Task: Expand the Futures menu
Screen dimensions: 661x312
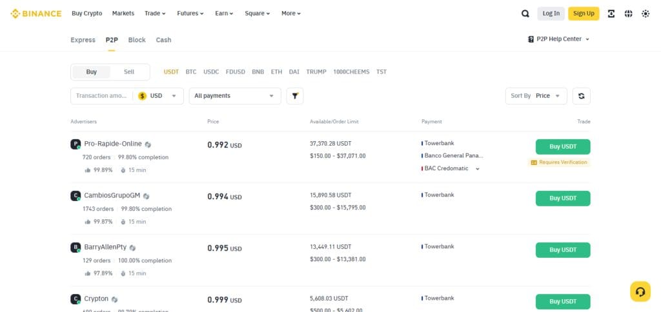Action: tap(190, 14)
